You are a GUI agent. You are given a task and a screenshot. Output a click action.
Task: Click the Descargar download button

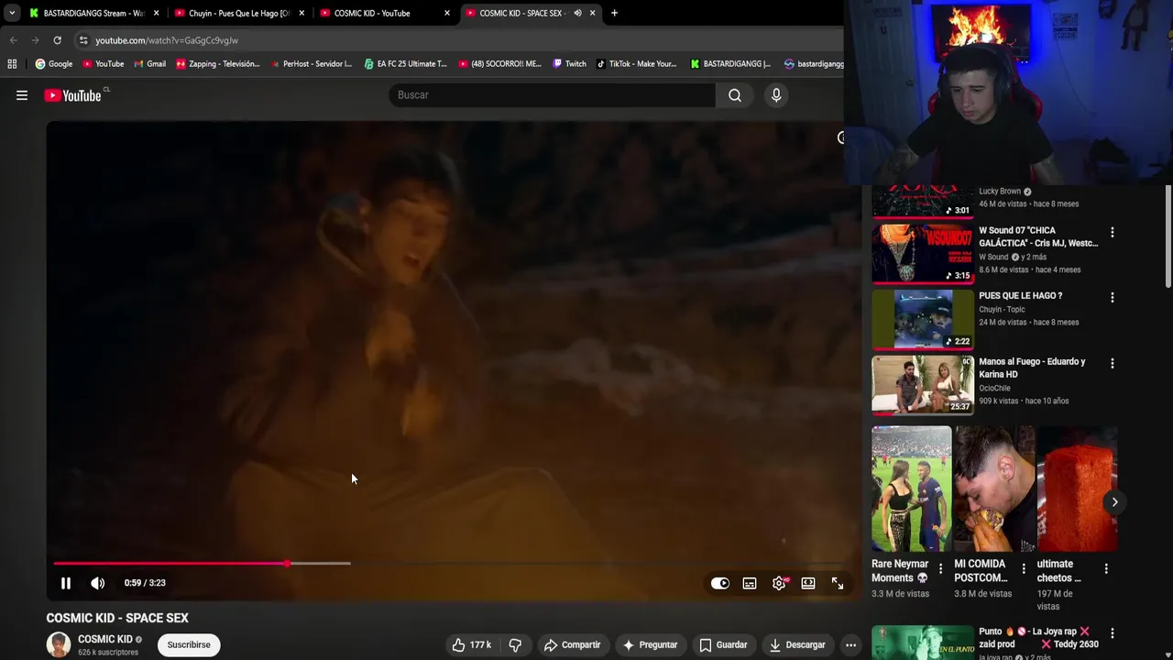[x=797, y=645]
